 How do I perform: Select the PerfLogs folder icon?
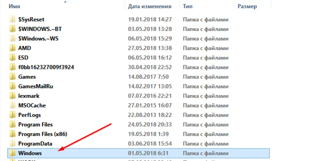tap(12, 115)
